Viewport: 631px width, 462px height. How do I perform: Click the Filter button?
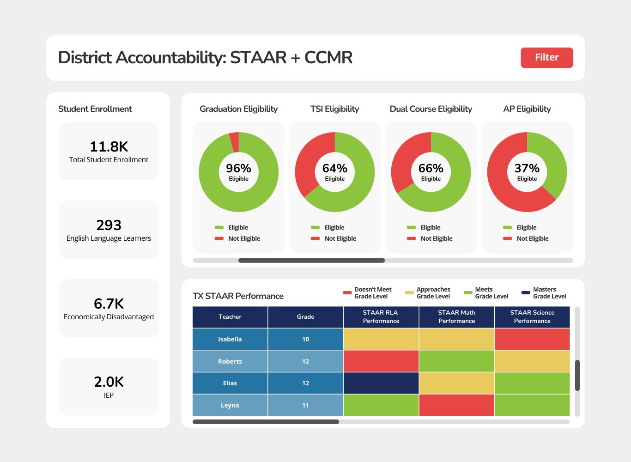click(547, 57)
